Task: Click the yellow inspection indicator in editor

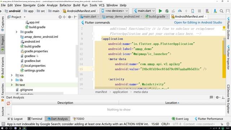Action: (224, 27)
